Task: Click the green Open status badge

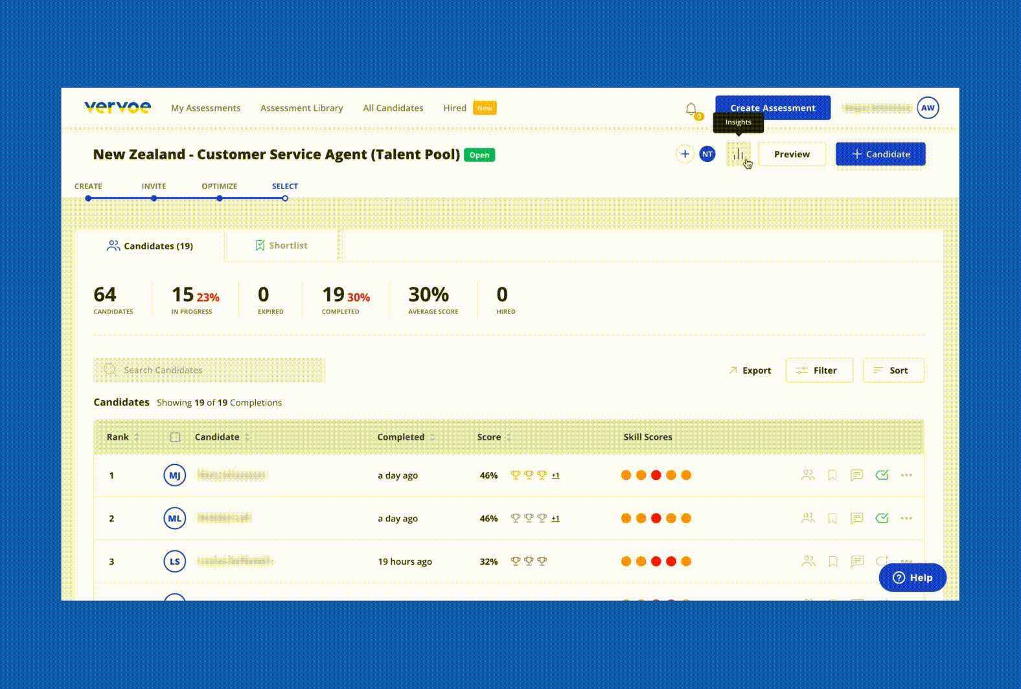Action: coord(479,155)
